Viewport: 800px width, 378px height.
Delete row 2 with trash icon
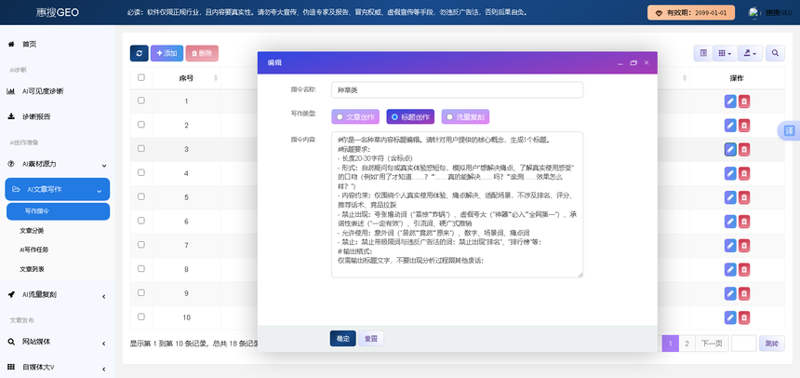tap(744, 125)
